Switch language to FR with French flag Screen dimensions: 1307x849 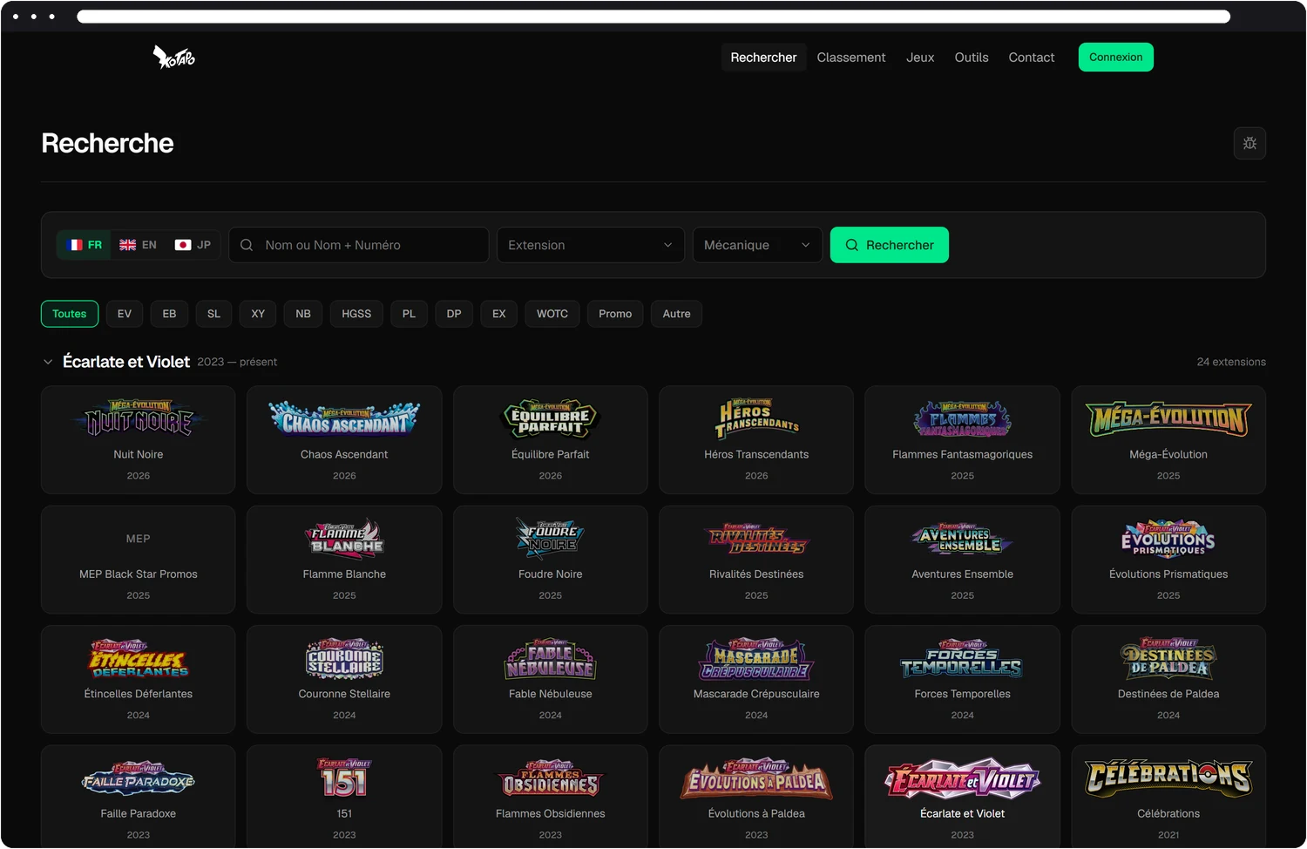[85, 245]
